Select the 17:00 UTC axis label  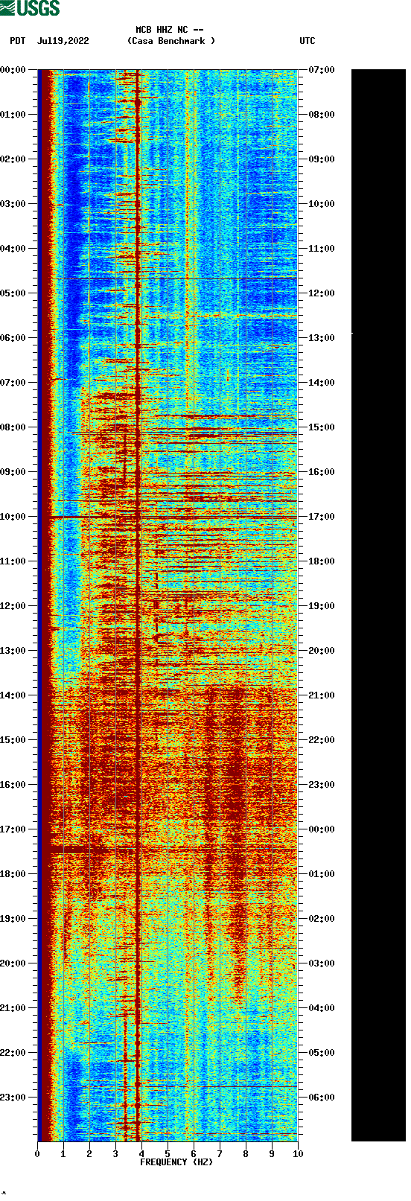coord(322,517)
